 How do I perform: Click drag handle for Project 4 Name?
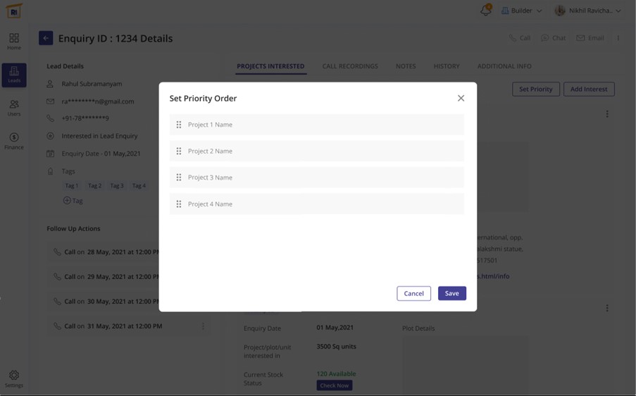pyautogui.click(x=179, y=204)
